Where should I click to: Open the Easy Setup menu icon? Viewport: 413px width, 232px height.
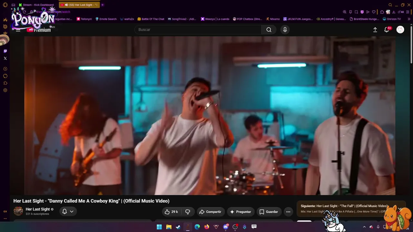click(408, 12)
